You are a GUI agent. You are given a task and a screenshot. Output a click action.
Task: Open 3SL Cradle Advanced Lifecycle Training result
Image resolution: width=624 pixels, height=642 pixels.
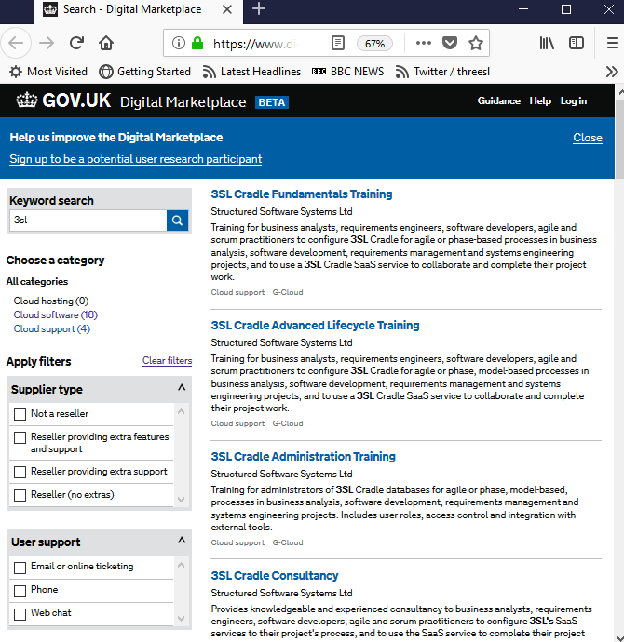click(315, 325)
